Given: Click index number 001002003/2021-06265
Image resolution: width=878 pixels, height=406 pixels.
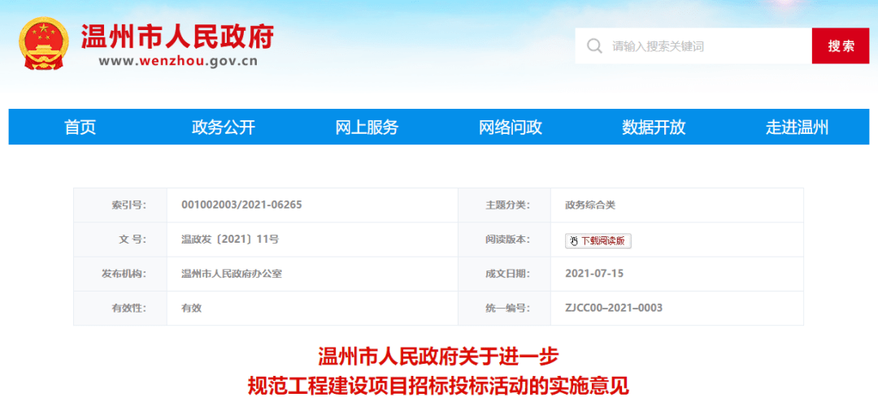Looking at the screenshot, I should [241, 205].
